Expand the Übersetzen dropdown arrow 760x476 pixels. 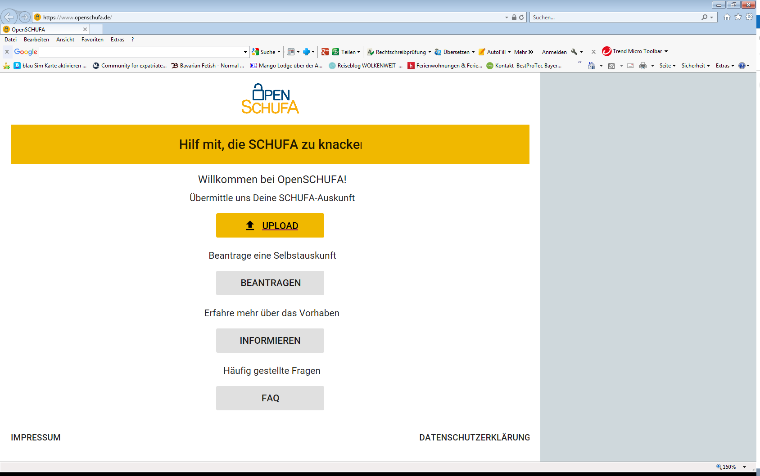tap(473, 52)
